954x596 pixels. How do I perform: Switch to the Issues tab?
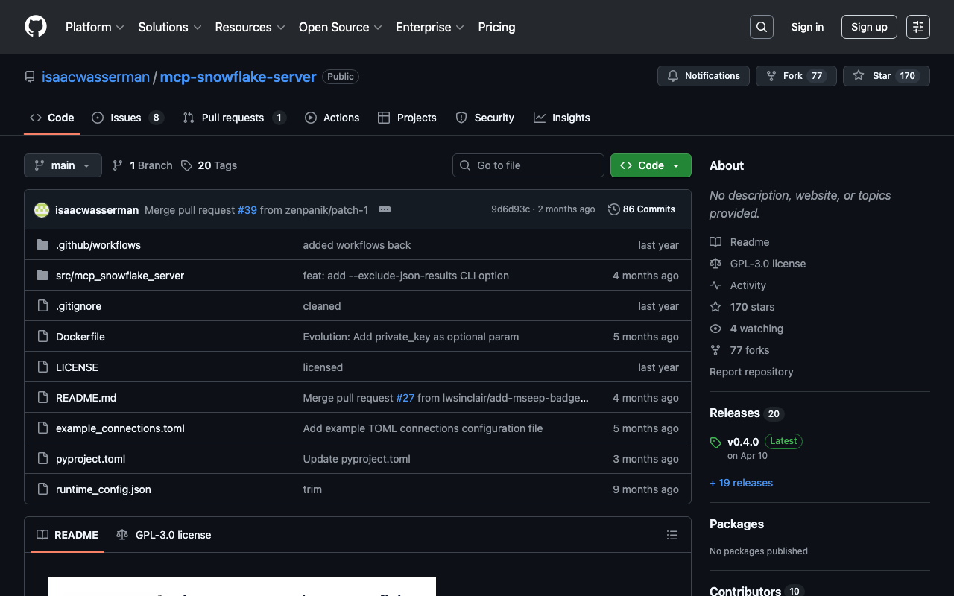point(126,118)
